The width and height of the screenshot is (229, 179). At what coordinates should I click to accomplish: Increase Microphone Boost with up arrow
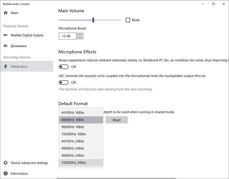(x=80, y=34)
